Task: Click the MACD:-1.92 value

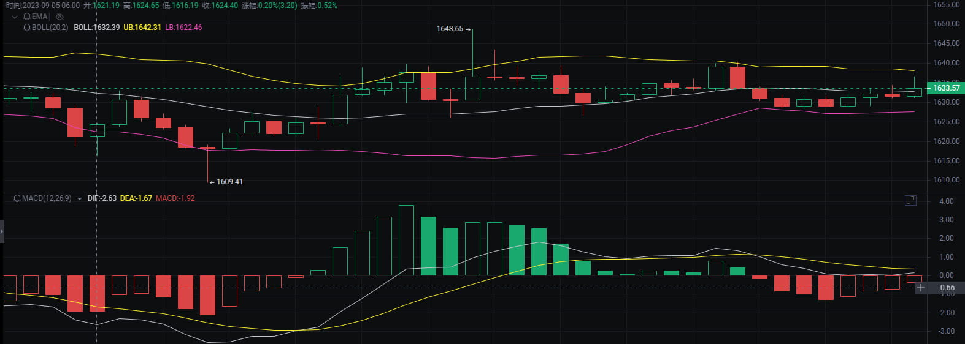Action: tap(175, 198)
